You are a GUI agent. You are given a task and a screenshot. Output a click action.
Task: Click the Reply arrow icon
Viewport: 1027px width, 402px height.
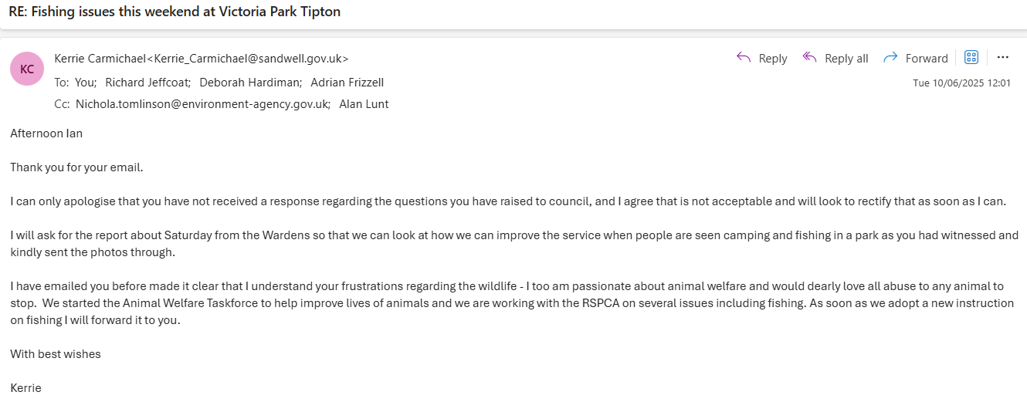click(744, 58)
